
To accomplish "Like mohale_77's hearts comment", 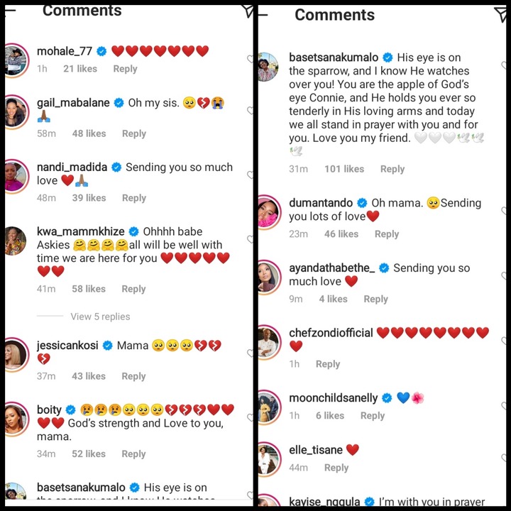I will coord(250,59).
